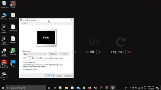This screenshot has width=161, height=90.
Task: Open Microsoft Store from the taskbar
Action: [x=72, y=88]
